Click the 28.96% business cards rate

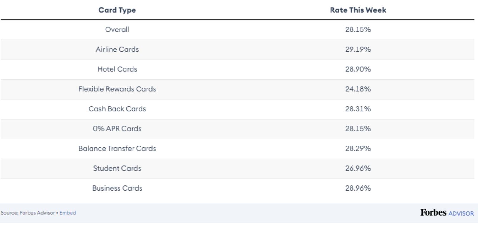click(358, 188)
